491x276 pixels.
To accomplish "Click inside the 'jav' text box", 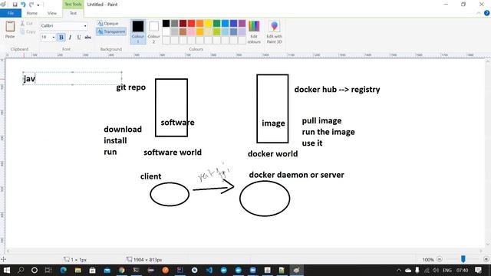I will tap(72, 78).
